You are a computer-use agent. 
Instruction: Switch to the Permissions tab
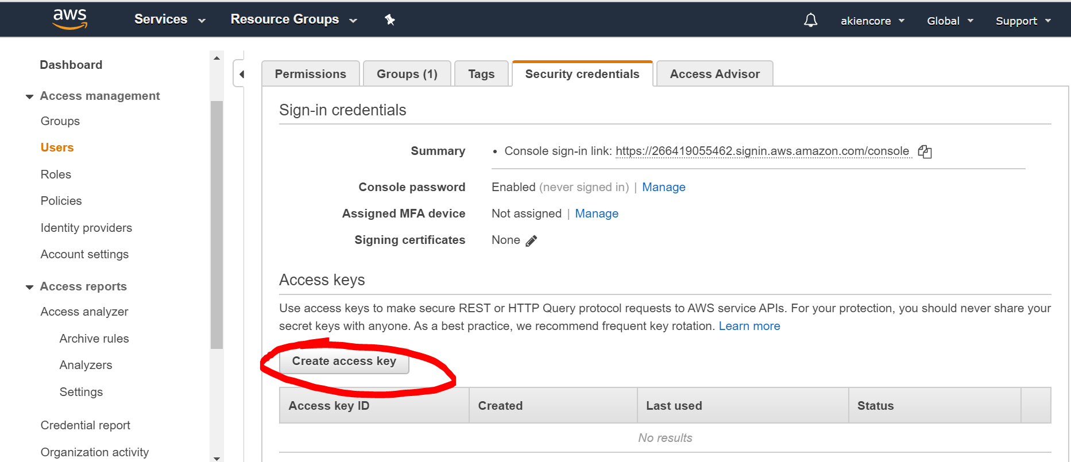point(310,74)
